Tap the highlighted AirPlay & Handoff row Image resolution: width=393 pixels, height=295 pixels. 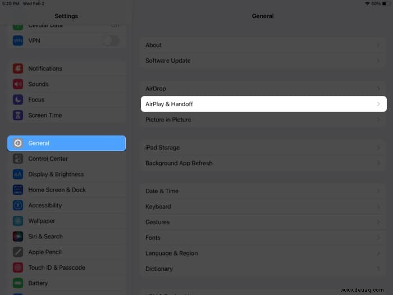(x=264, y=104)
